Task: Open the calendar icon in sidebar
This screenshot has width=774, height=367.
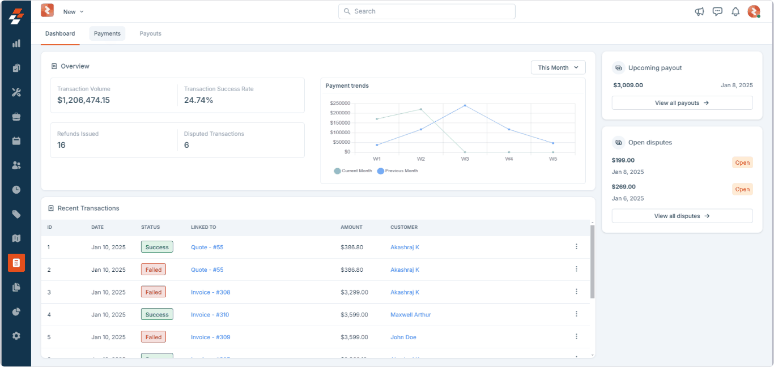Action: 16,141
